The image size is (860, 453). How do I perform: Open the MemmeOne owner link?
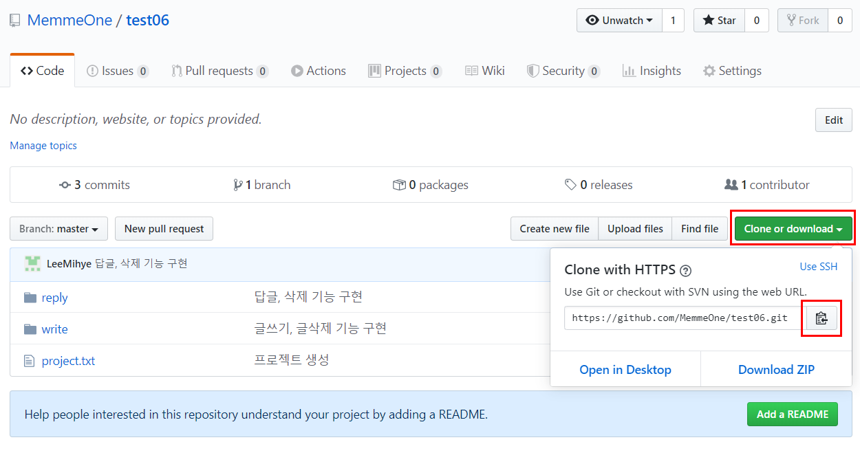(x=69, y=21)
